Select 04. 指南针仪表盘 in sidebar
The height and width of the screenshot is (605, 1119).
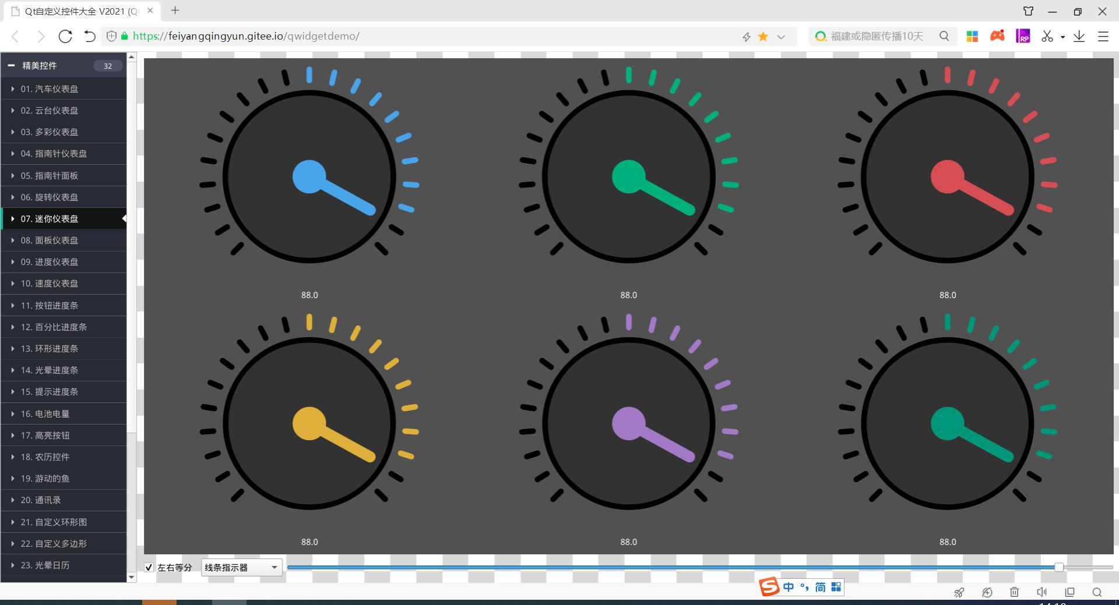(64, 154)
